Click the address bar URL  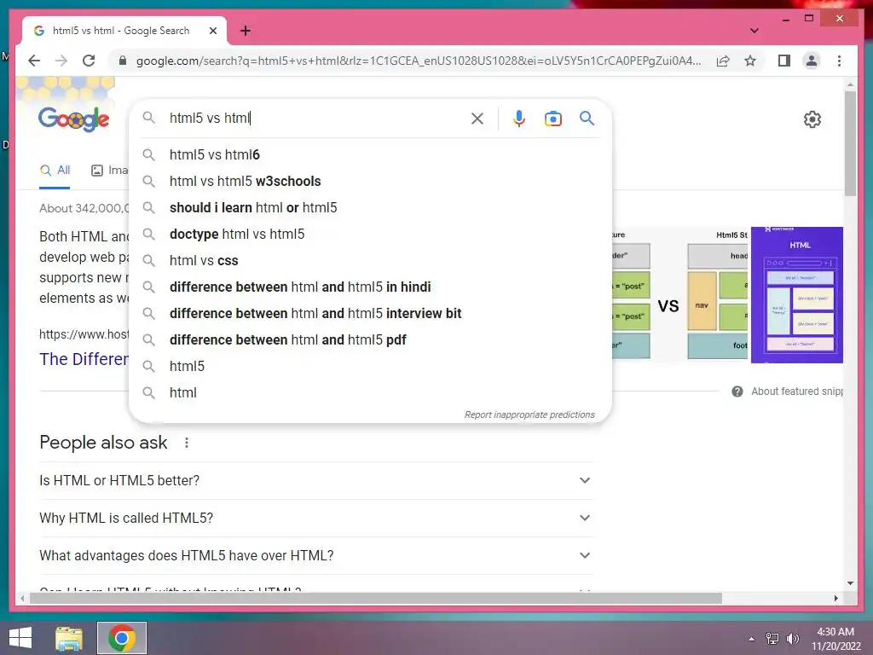418,61
